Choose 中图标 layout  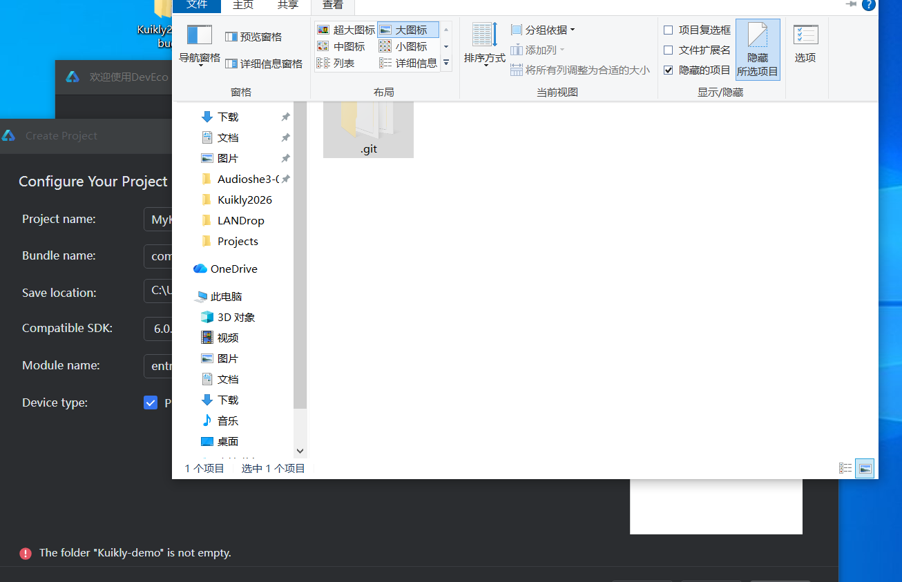pyautogui.click(x=341, y=46)
